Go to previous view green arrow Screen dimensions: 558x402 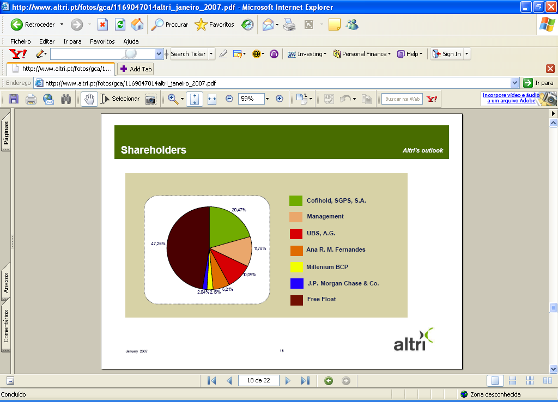[x=329, y=381]
